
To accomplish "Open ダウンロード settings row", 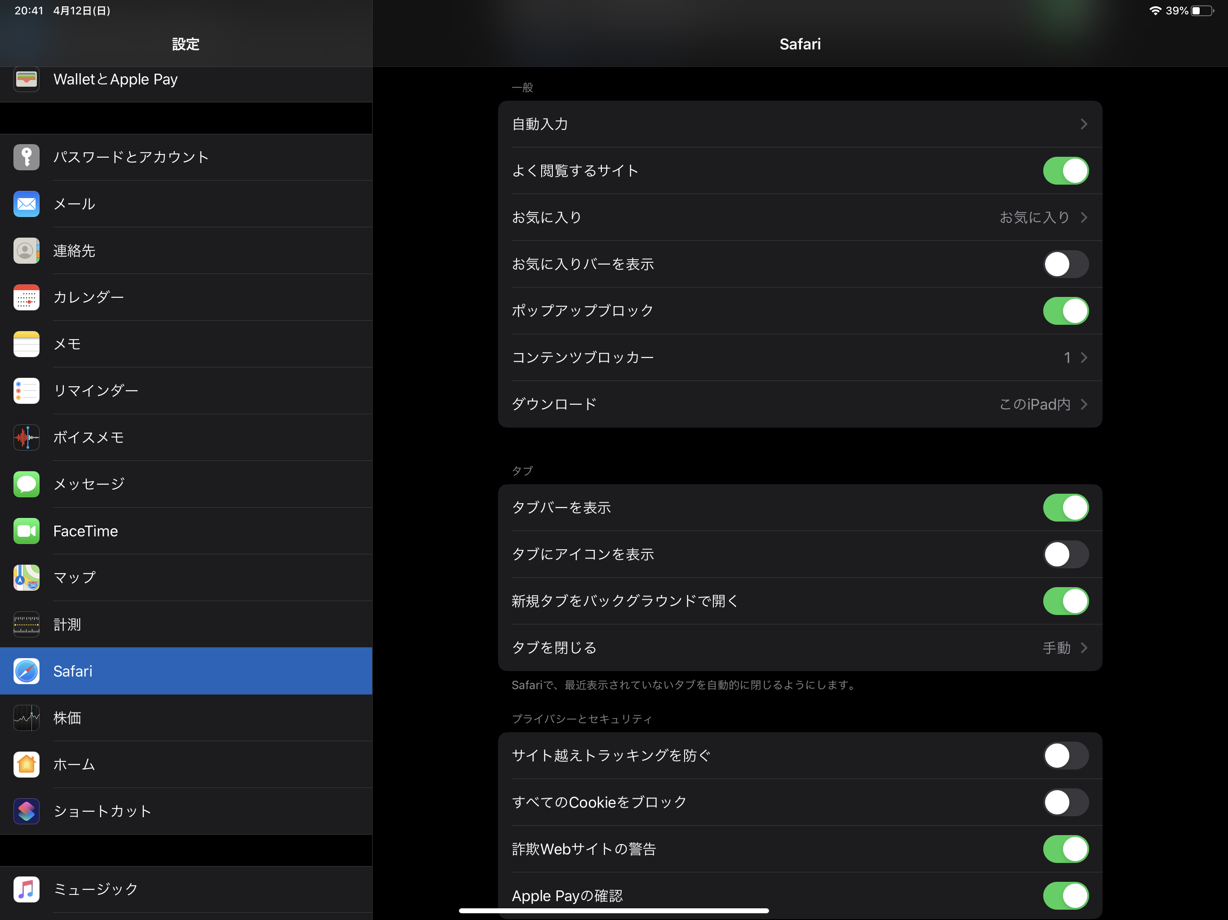I will coord(800,404).
